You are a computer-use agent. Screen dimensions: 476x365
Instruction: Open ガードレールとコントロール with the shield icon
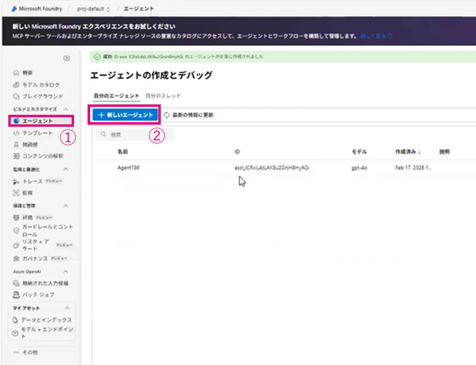16,231
